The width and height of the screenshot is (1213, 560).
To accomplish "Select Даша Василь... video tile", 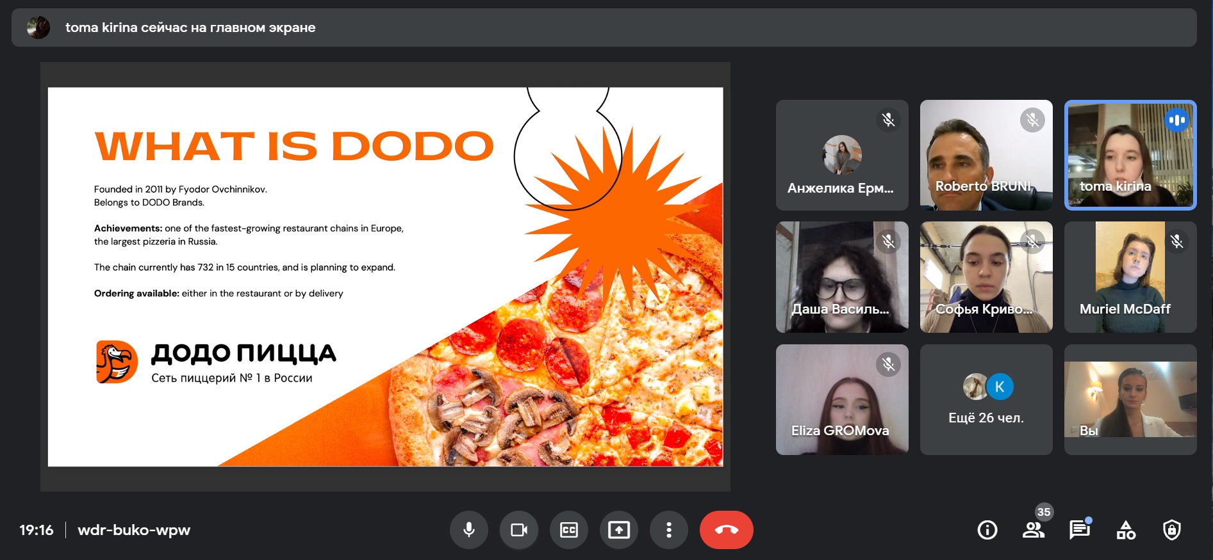I will pyautogui.click(x=842, y=277).
